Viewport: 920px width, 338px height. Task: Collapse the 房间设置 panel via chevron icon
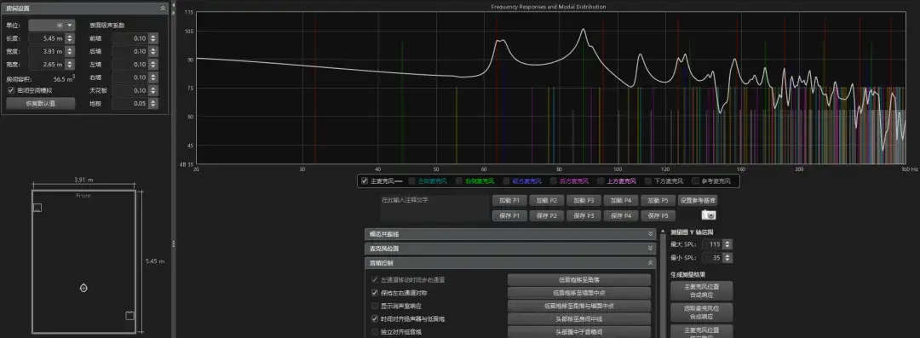click(163, 9)
